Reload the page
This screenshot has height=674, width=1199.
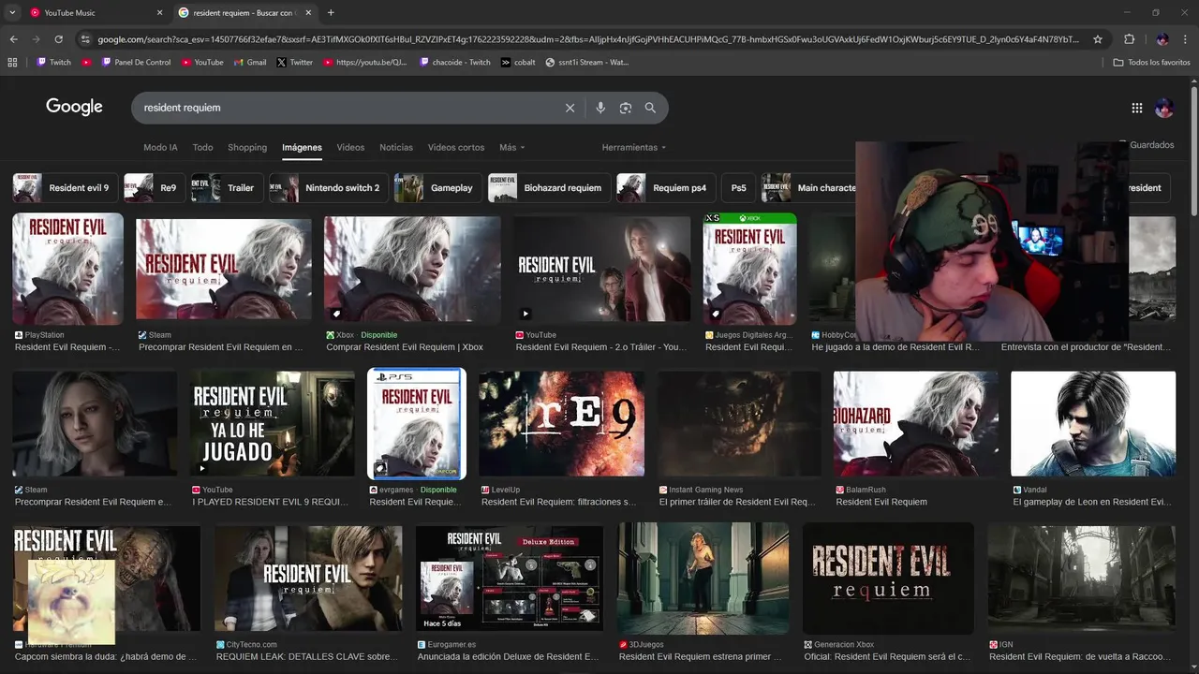tap(58, 39)
